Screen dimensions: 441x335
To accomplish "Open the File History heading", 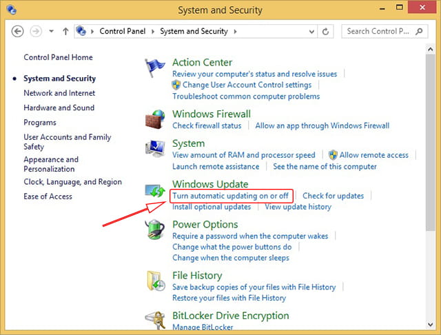I will pyautogui.click(x=197, y=275).
